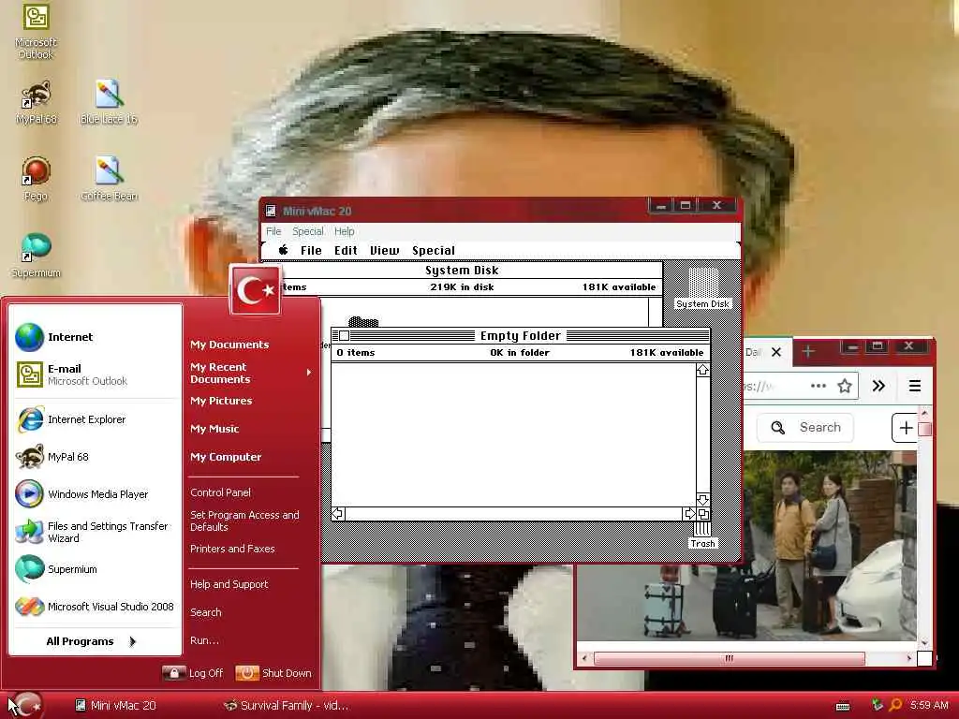The height and width of the screenshot is (719, 959).
Task: Click the taskbar clock 5:59 AM
Action: [929, 706]
